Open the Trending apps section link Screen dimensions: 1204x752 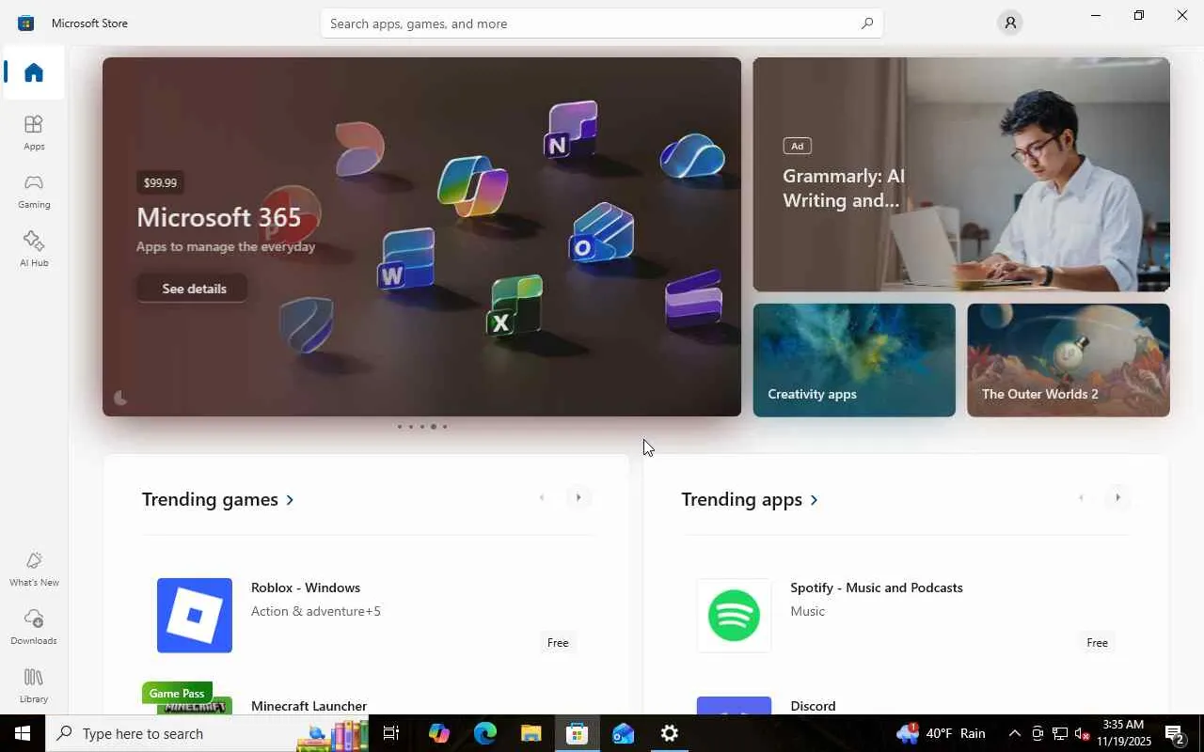[x=750, y=499]
